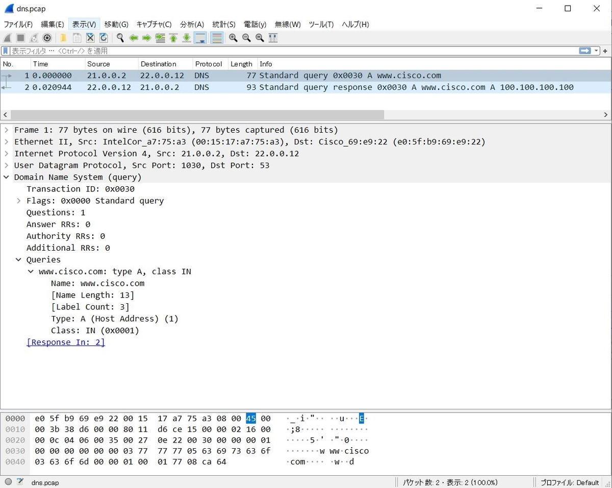
Task: Click the stop capture square icon
Action: click(21, 38)
